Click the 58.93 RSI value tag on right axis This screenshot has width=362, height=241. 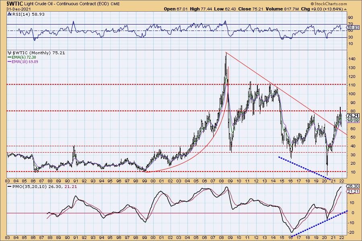pos(353,27)
